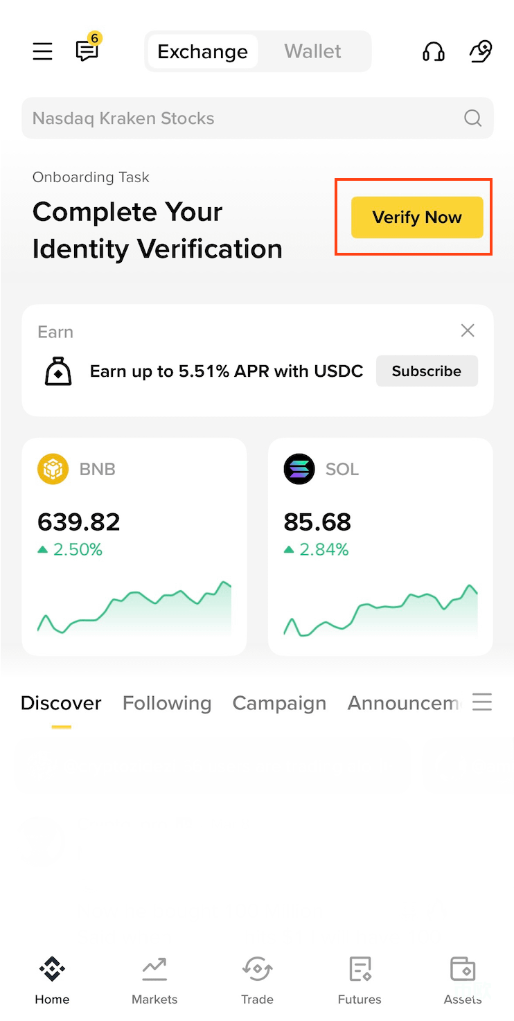The width and height of the screenshot is (514, 1021).
Task: Switch to Wallet mode
Action: click(313, 51)
